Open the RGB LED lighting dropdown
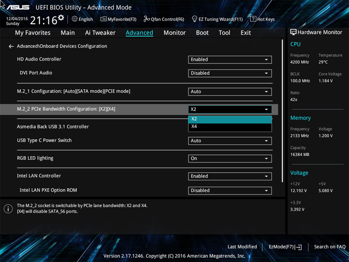349x262 pixels. (x=230, y=158)
